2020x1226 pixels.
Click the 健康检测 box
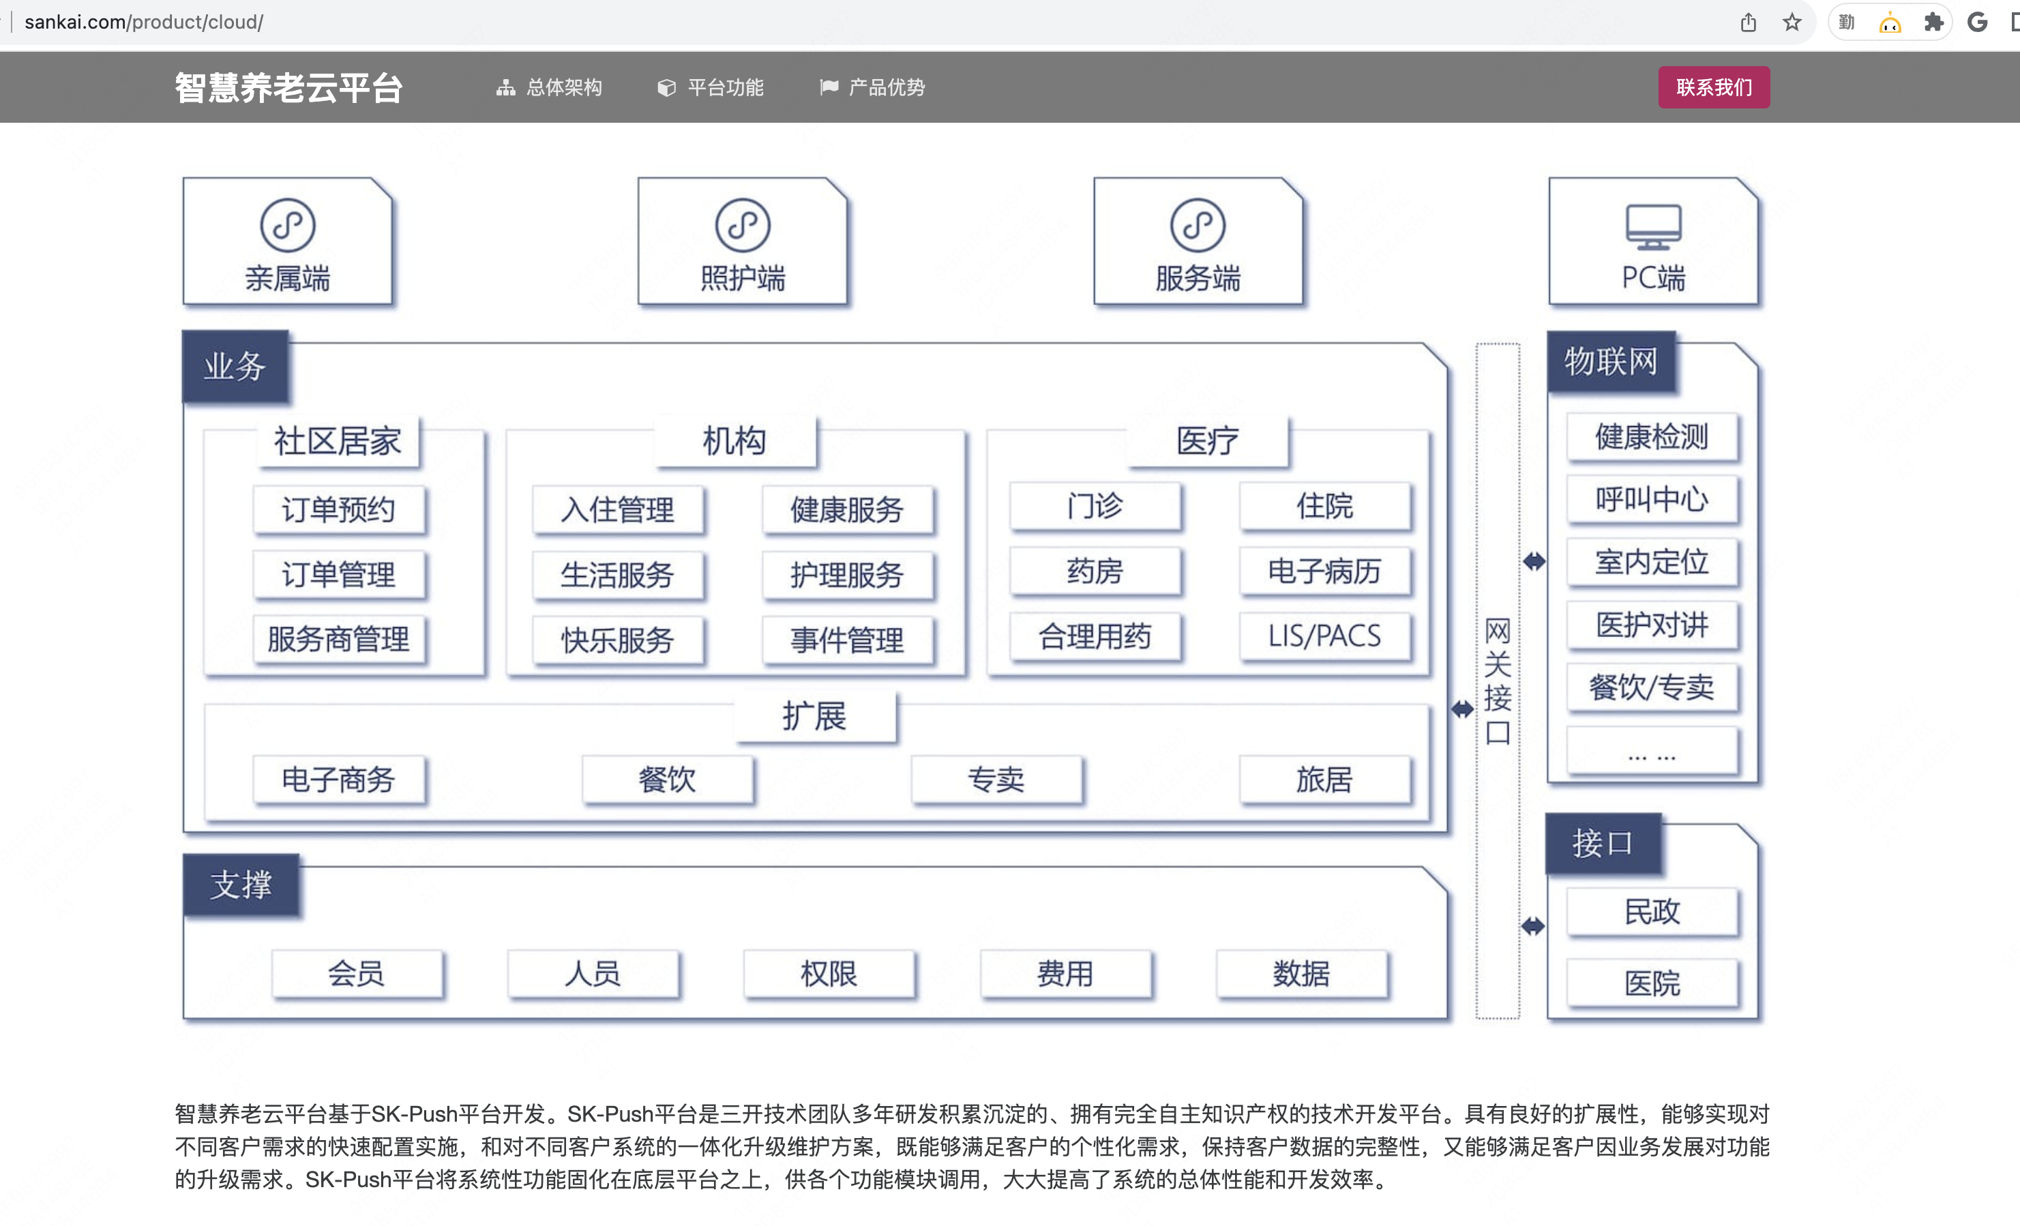1652,437
